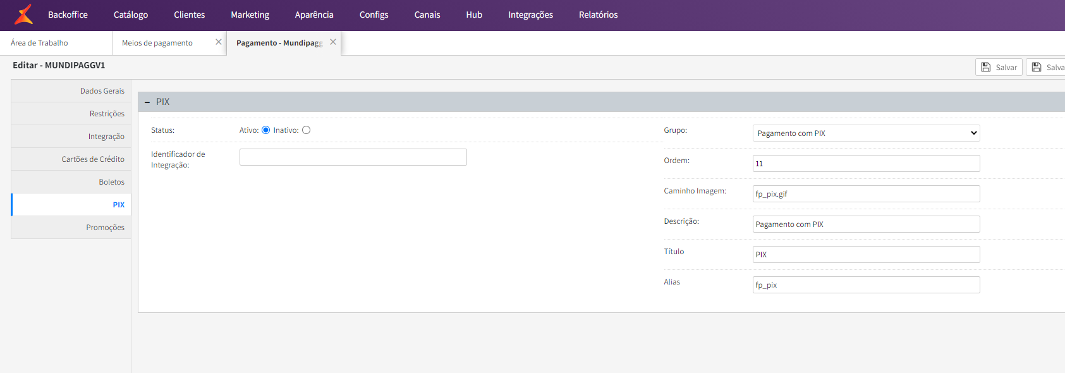Close the Meios de pagamento tab
The image size is (1065, 373).
pos(219,42)
